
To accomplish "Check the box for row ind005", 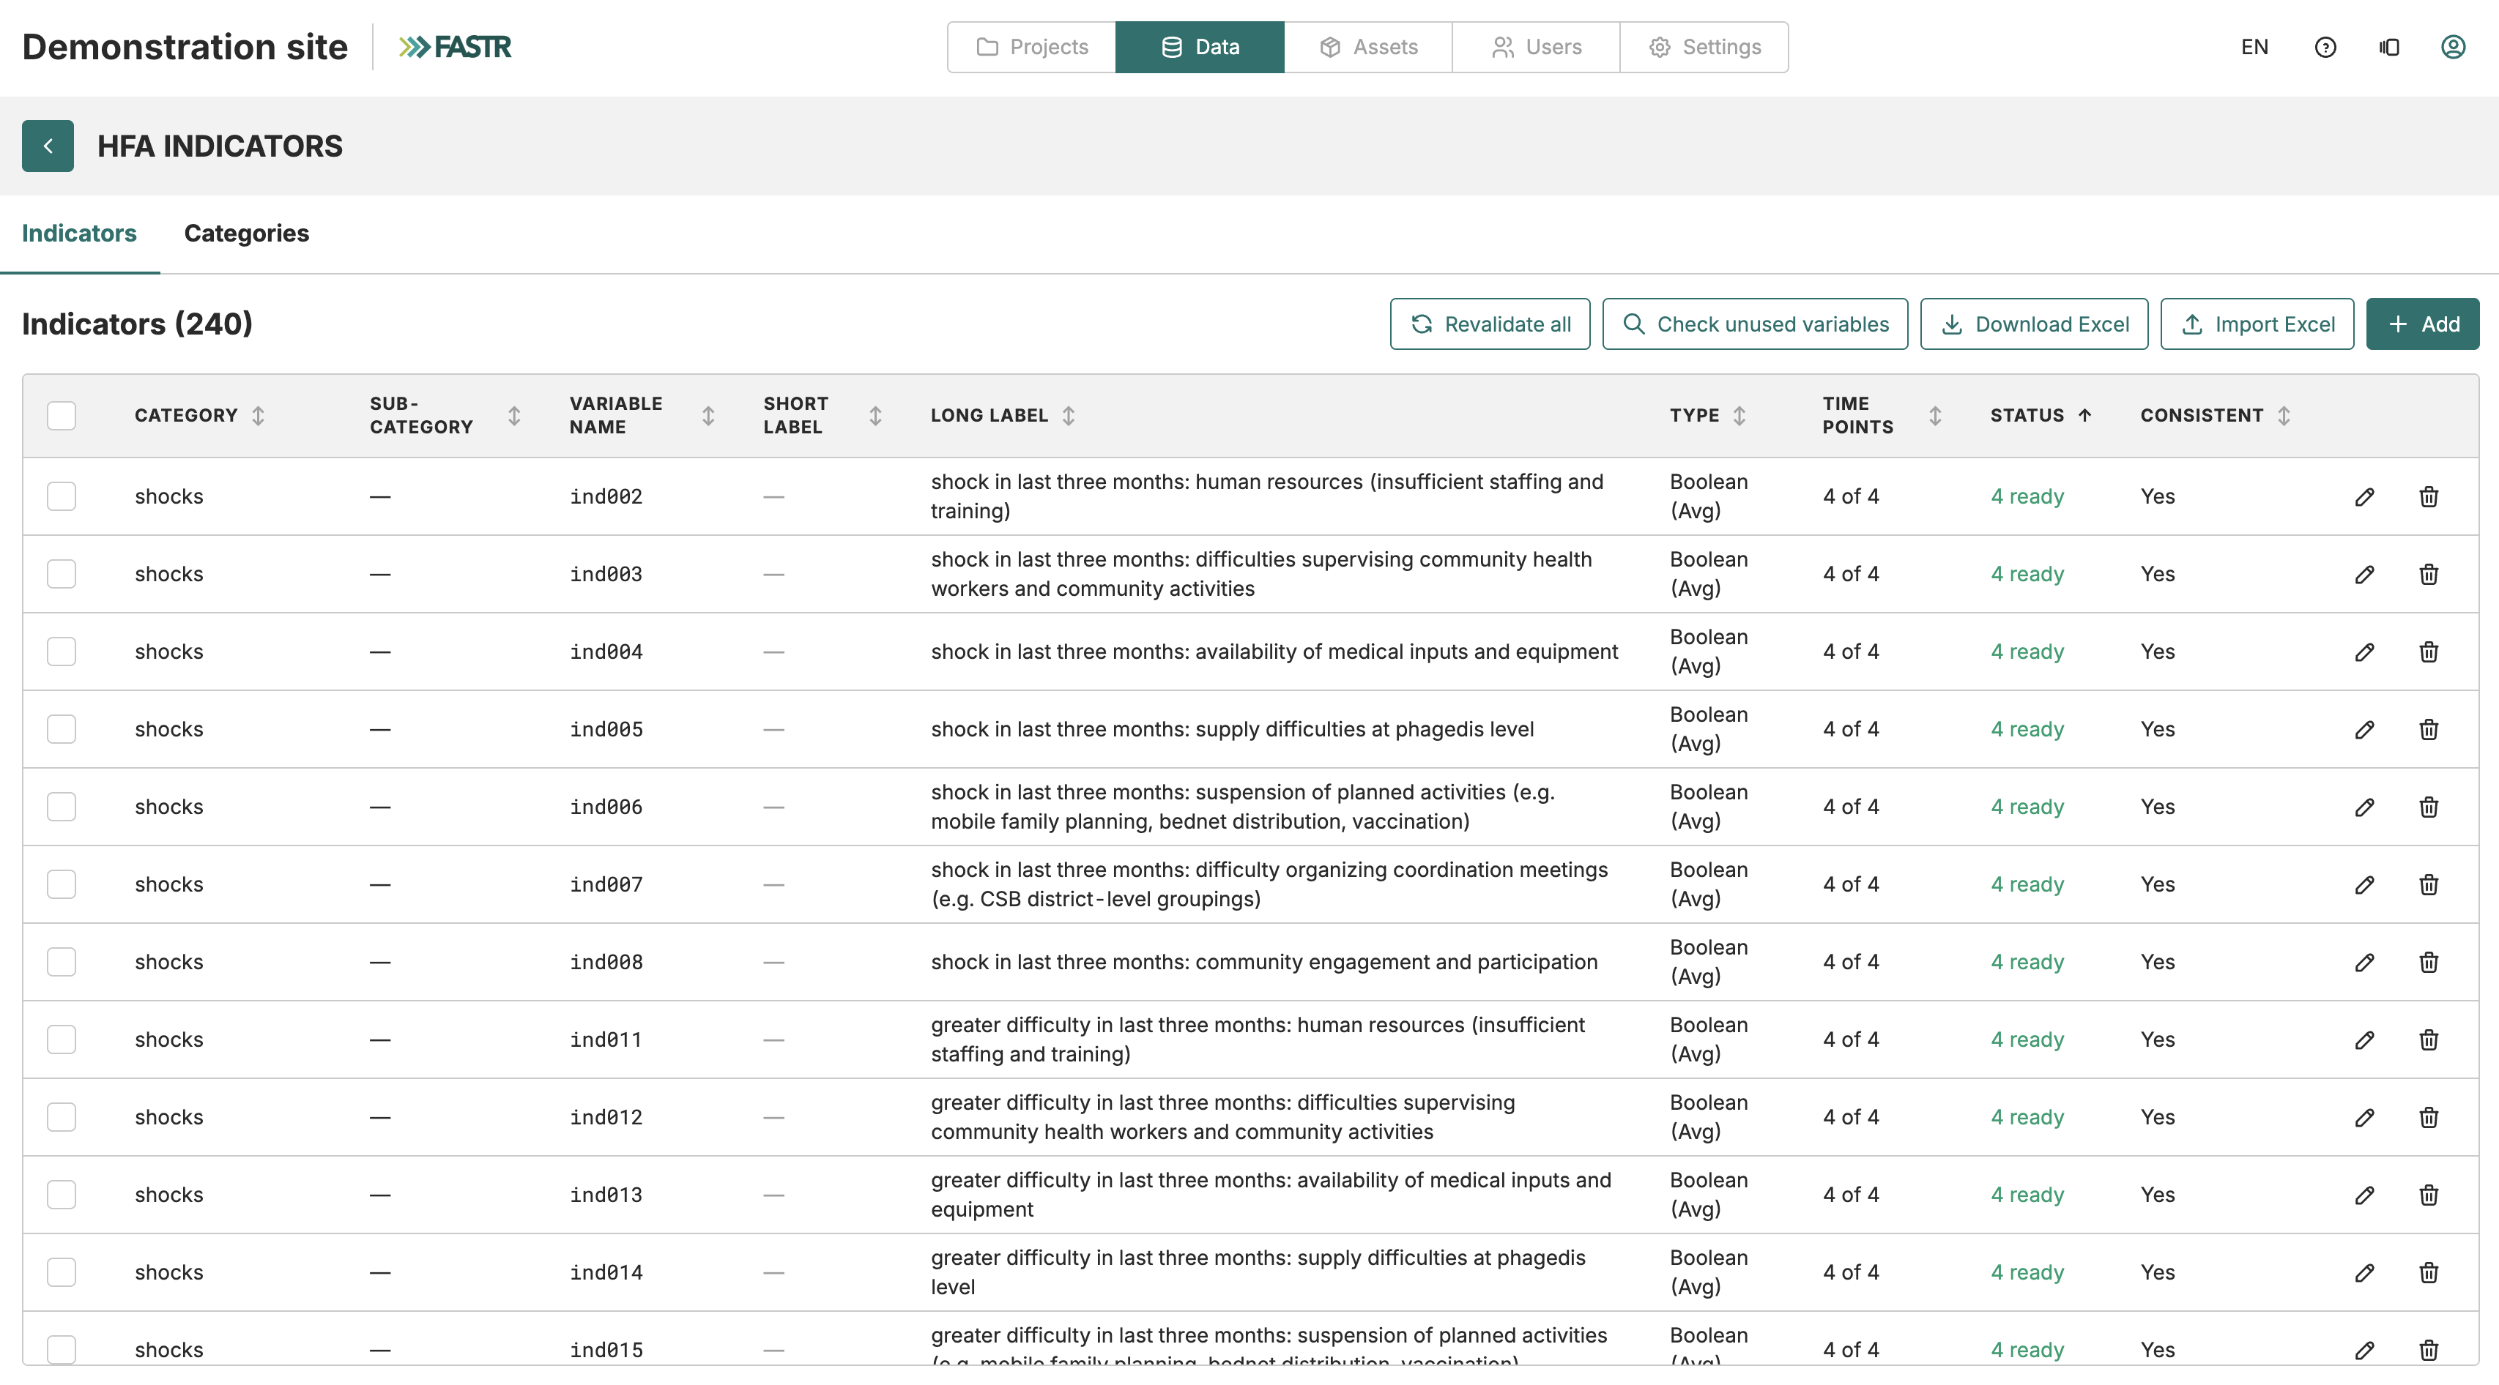I will coord(61,729).
